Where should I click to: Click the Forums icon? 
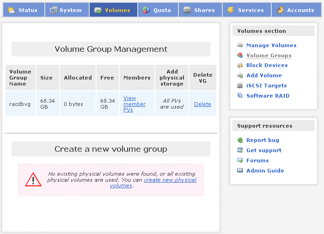point(240,160)
